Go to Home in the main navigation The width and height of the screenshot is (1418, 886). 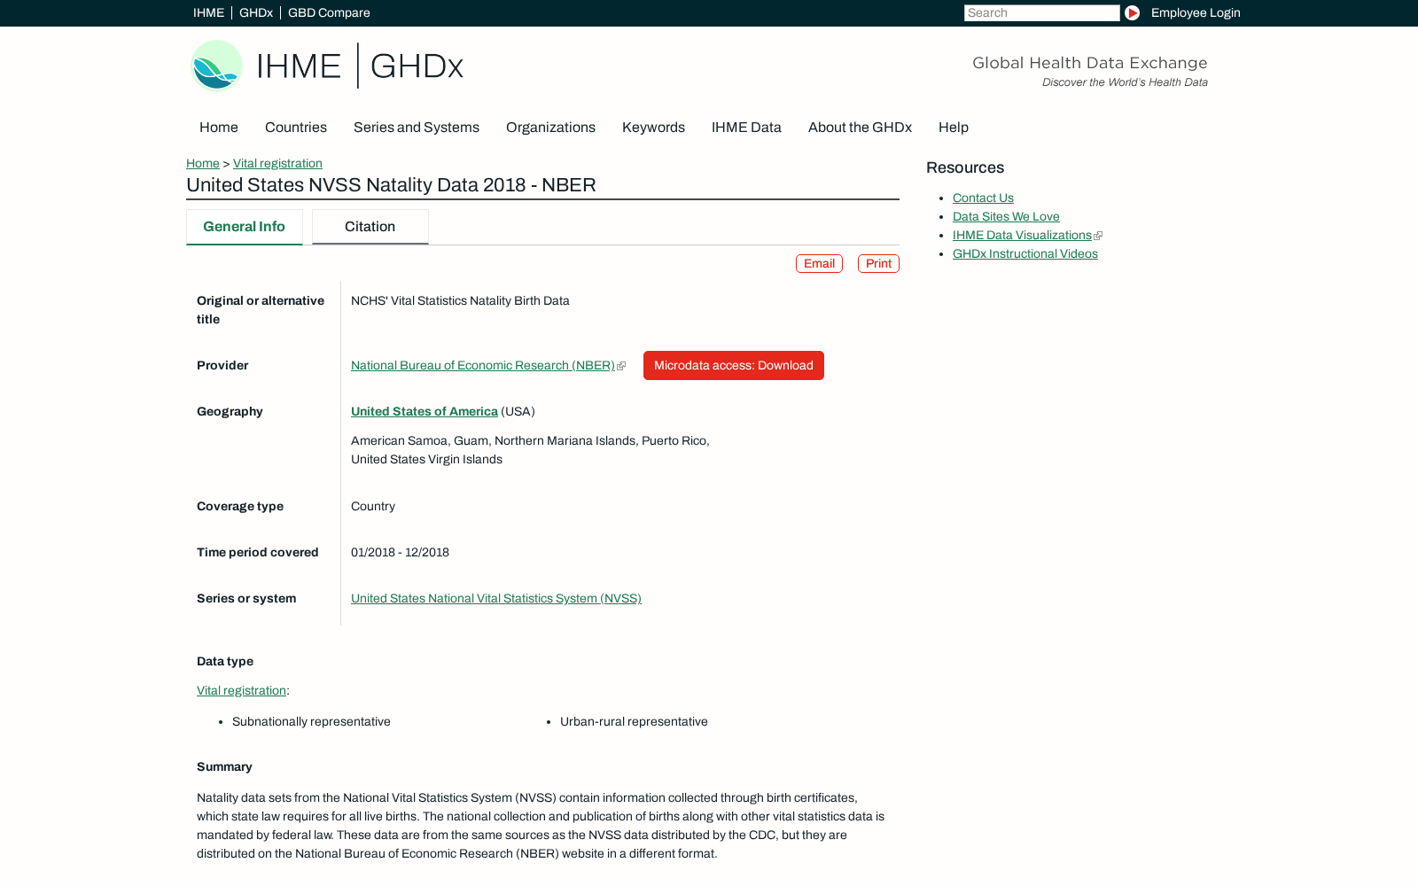pos(219,128)
